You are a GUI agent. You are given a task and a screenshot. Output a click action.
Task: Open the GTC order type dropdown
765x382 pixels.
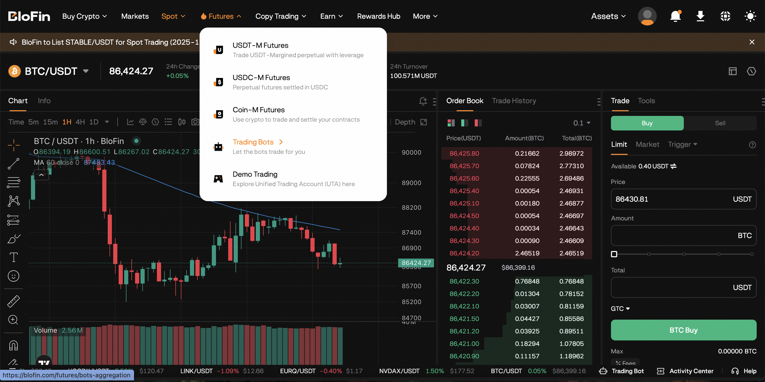[620, 308]
